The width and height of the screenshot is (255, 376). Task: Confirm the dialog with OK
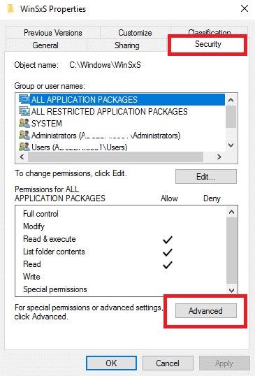pyautogui.click(x=112, y=363)
